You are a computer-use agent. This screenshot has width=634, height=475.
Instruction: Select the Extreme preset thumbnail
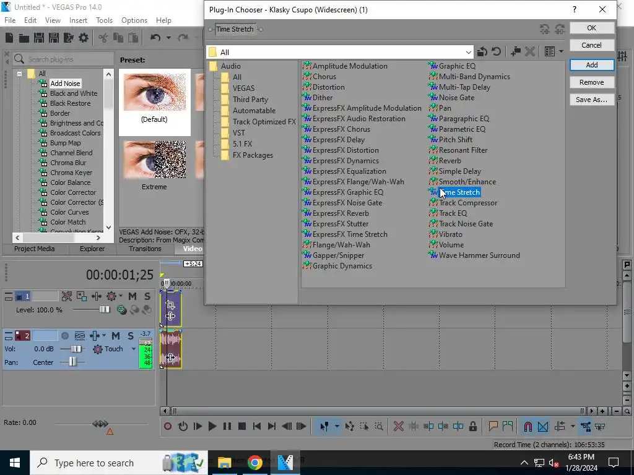pyautogui.click(x=154, y=160)
